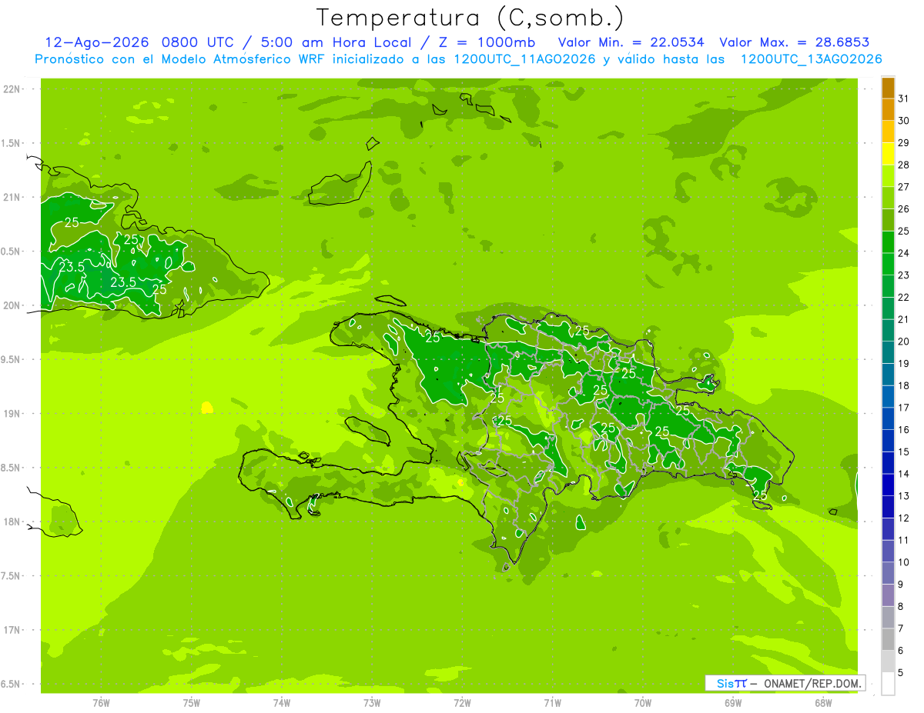
Task: Click the "22N" latitude axis label
Action: point(13,89)
